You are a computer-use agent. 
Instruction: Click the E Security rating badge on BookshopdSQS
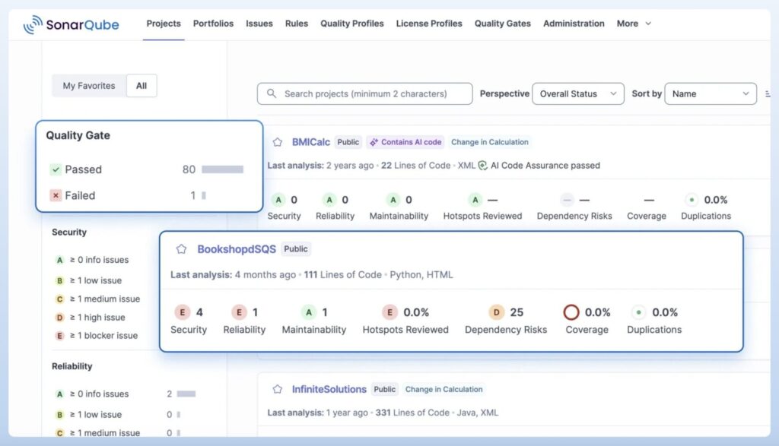tap(183, 312)
